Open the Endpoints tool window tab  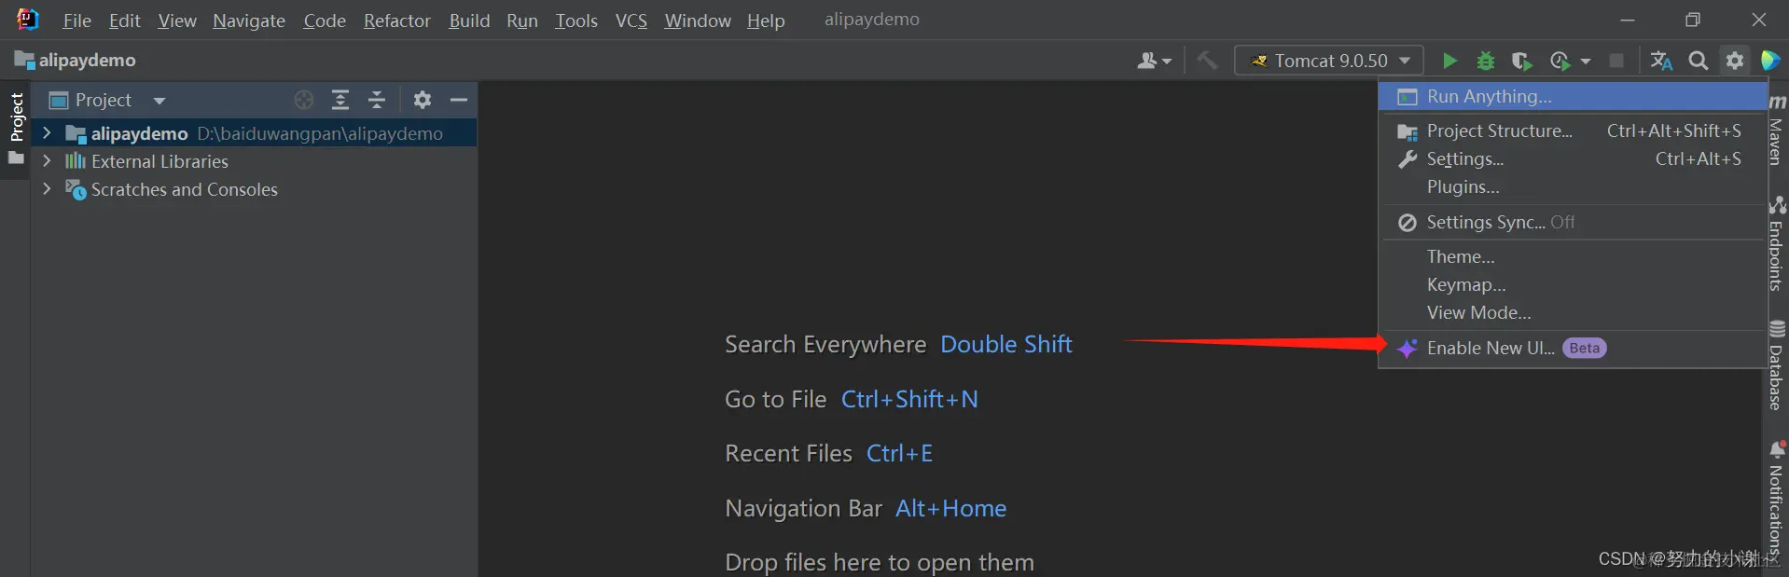tap(1777, 244)
